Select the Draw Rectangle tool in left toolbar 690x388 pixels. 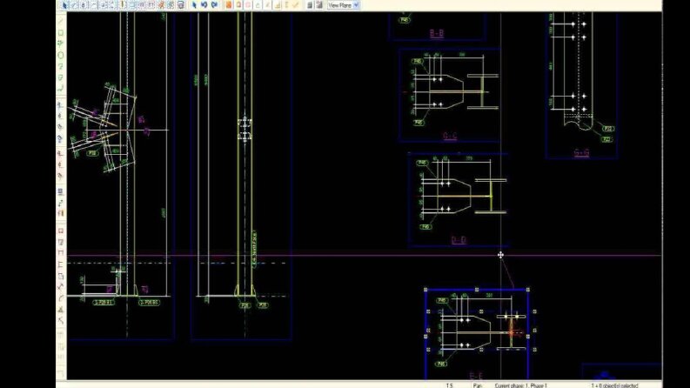[x=61, y=32]
